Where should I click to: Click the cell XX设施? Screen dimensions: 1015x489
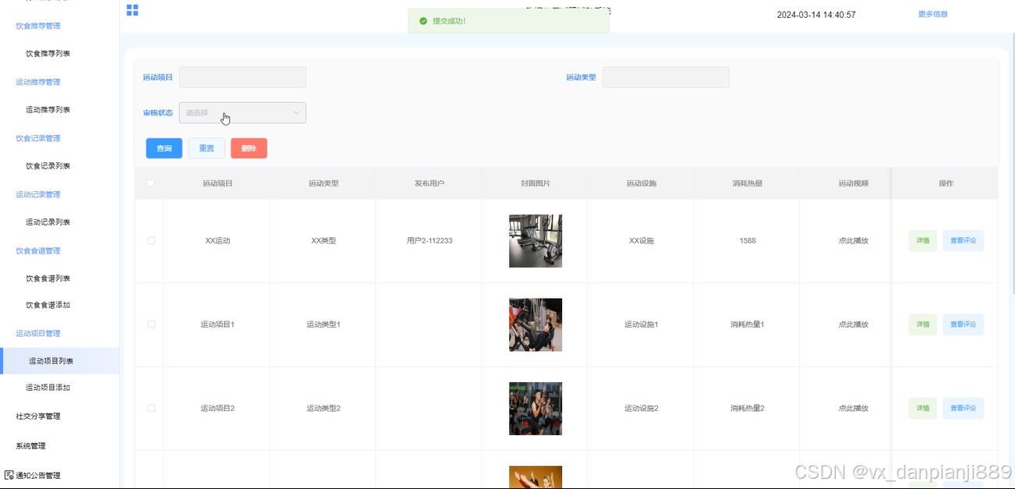tap(642, 240)
